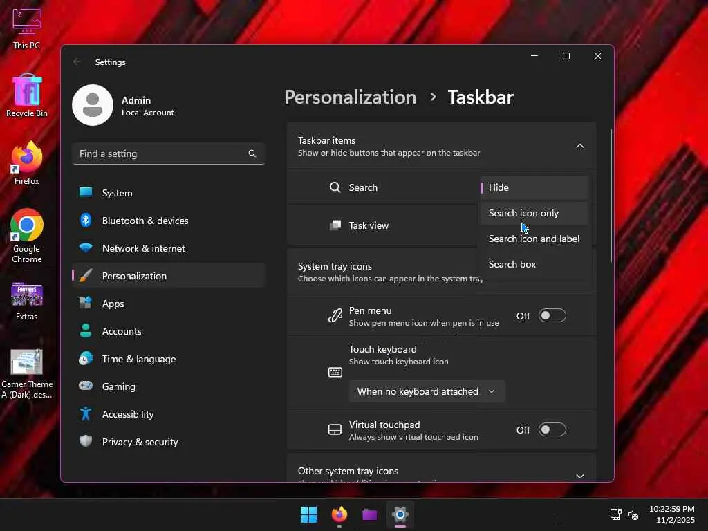
Task: Open System settings category
Action: 168,193
